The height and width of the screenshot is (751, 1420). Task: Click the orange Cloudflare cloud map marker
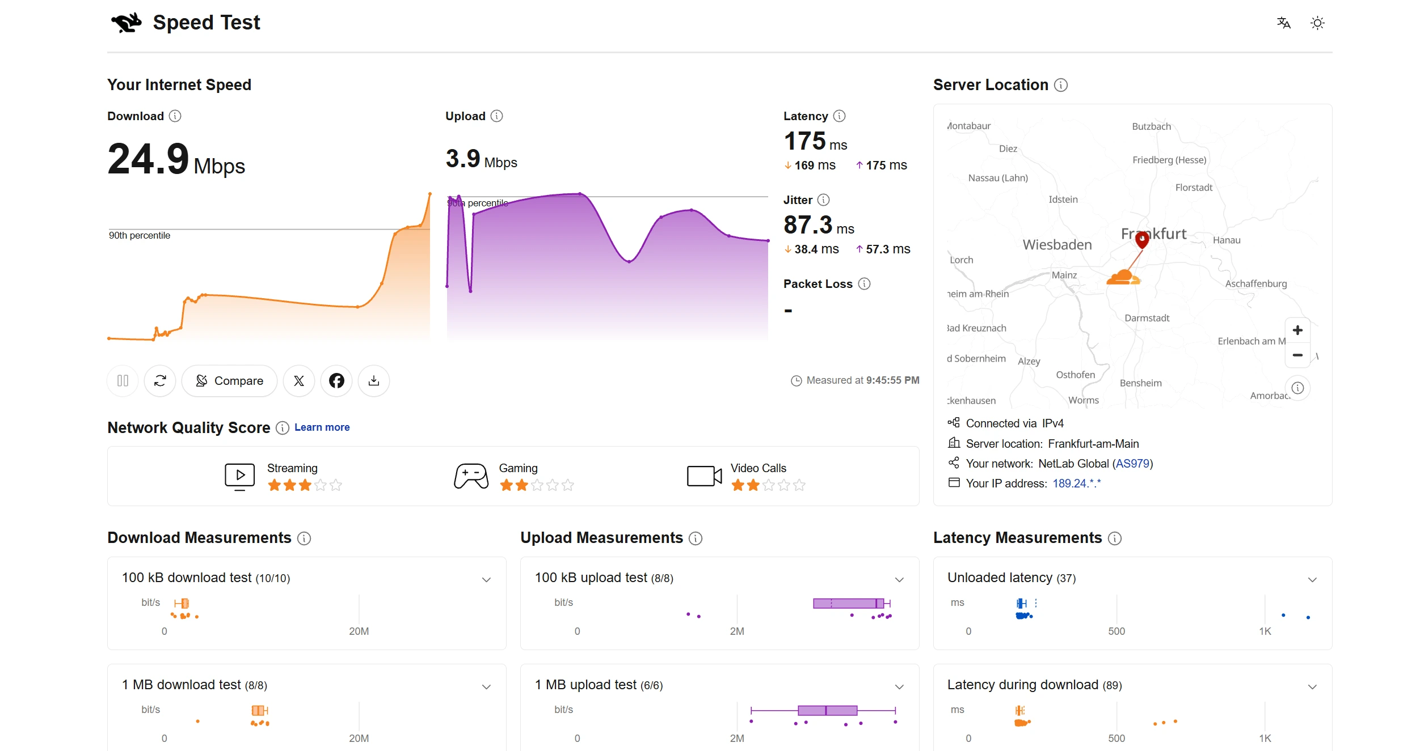tap(1123, 278)
